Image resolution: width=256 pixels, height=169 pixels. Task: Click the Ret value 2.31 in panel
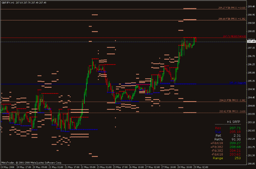click(237, 136)
